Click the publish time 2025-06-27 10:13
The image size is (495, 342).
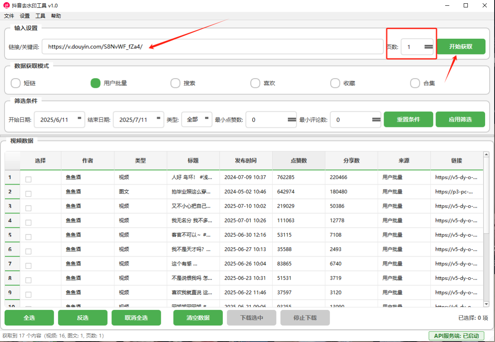coord(245,249)
